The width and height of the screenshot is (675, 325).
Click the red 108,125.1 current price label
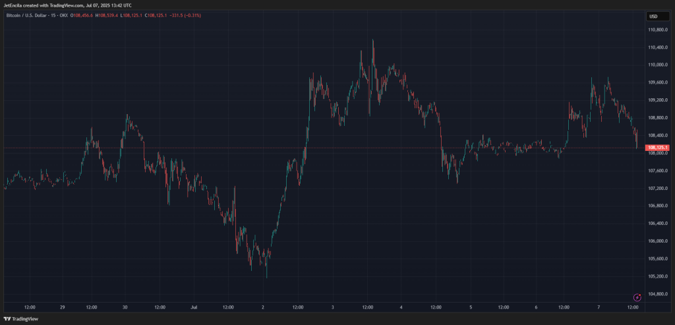(659, 148)
